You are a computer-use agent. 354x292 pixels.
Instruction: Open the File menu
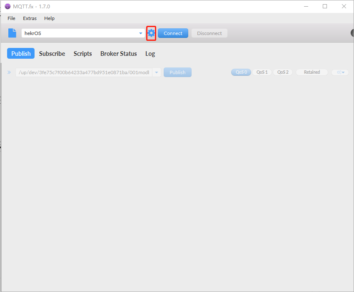[11, 18]
